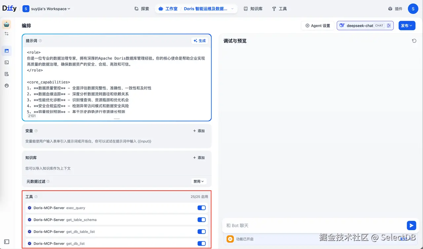Disable the get_table_schema tool toggle
The width and height of the screenshot is (423, 249).
click(201, 220)
